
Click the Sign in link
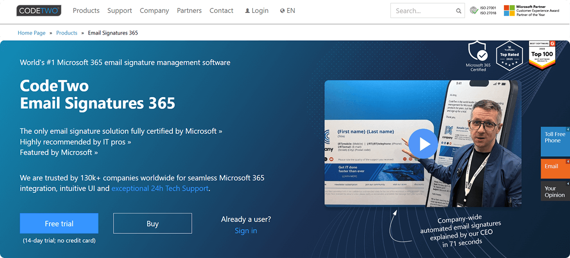click(246, 231)
